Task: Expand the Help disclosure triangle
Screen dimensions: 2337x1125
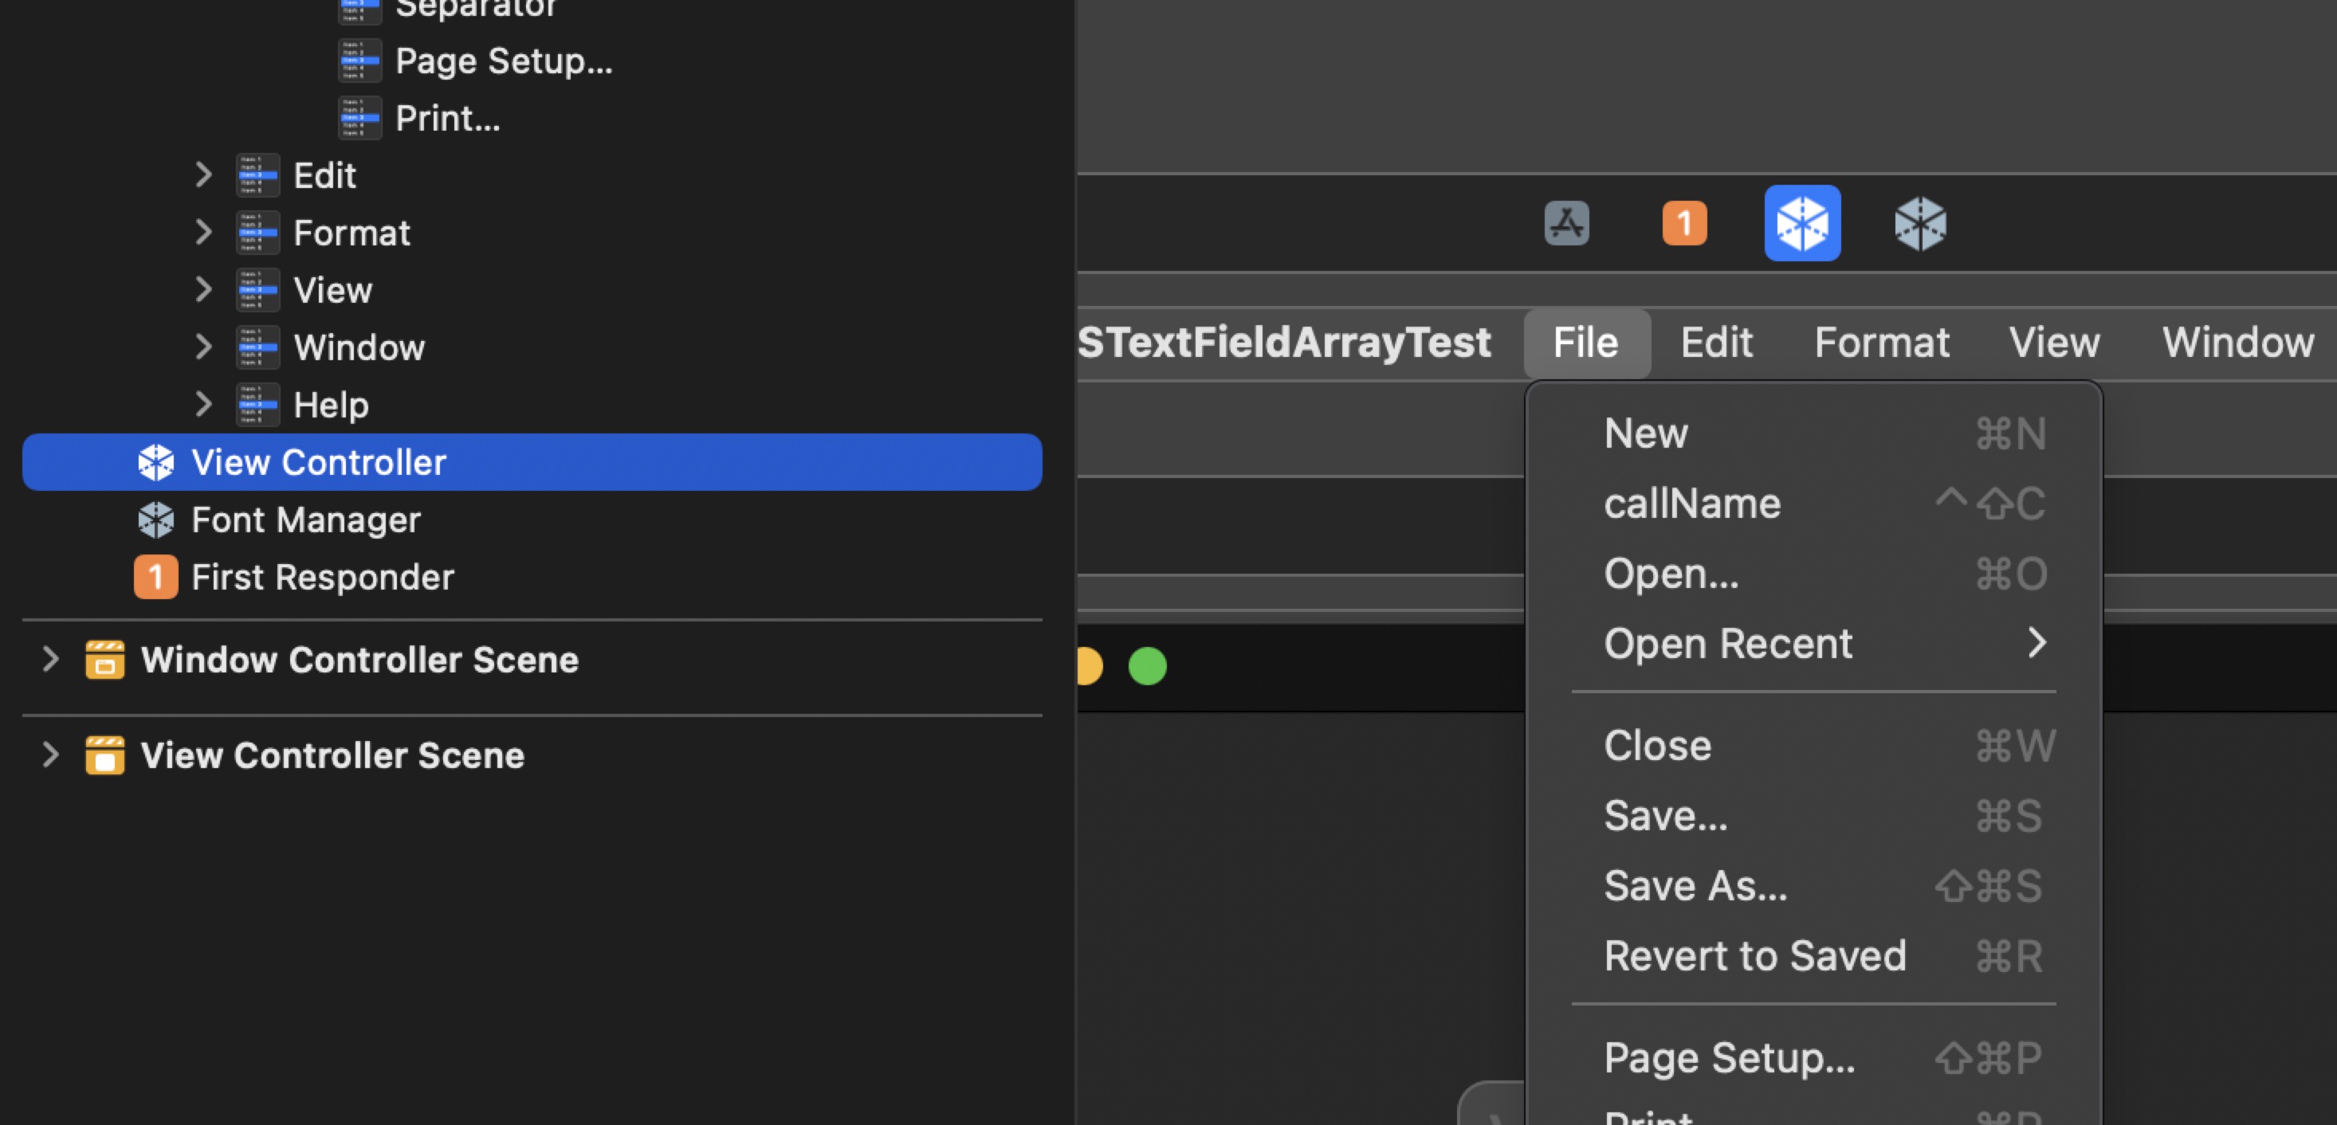Action: [203, 403]
